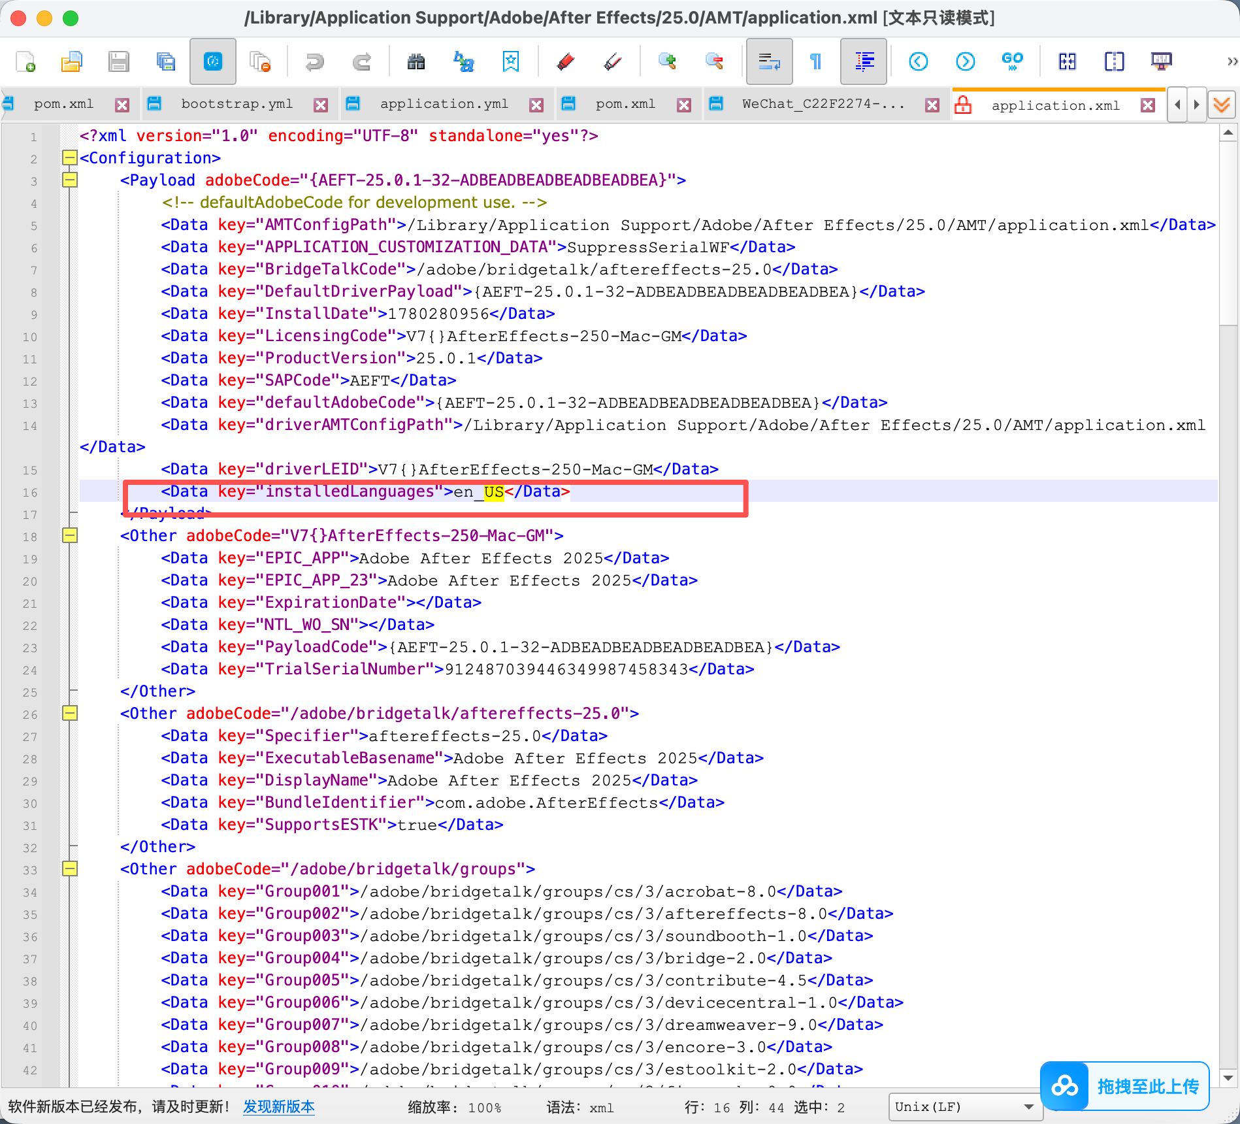The image size is (1240, 1124).
Task: Switch to the pom.xml tab beside bootstrap.yml
Action: (x=63, y=104)
